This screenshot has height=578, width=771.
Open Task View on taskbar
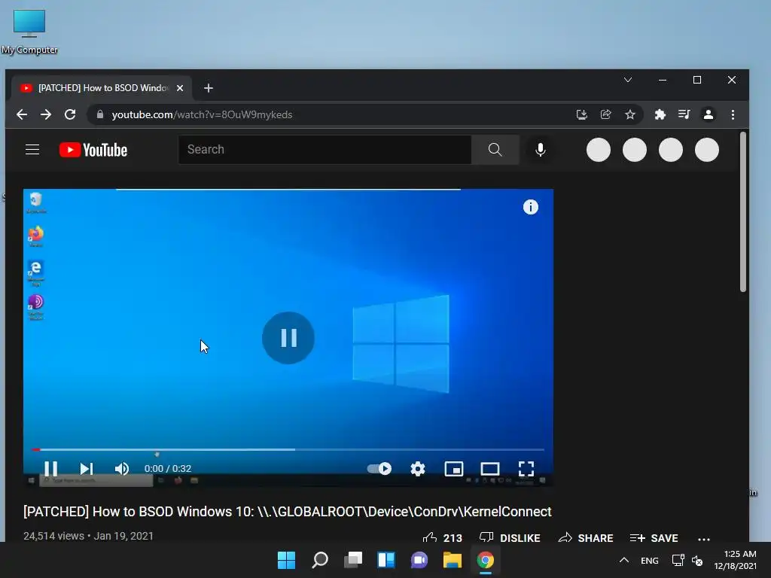353,560
